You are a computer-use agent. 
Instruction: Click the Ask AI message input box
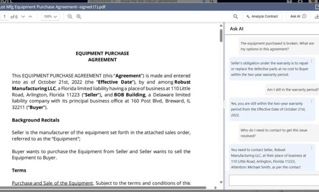click(274, 180)
